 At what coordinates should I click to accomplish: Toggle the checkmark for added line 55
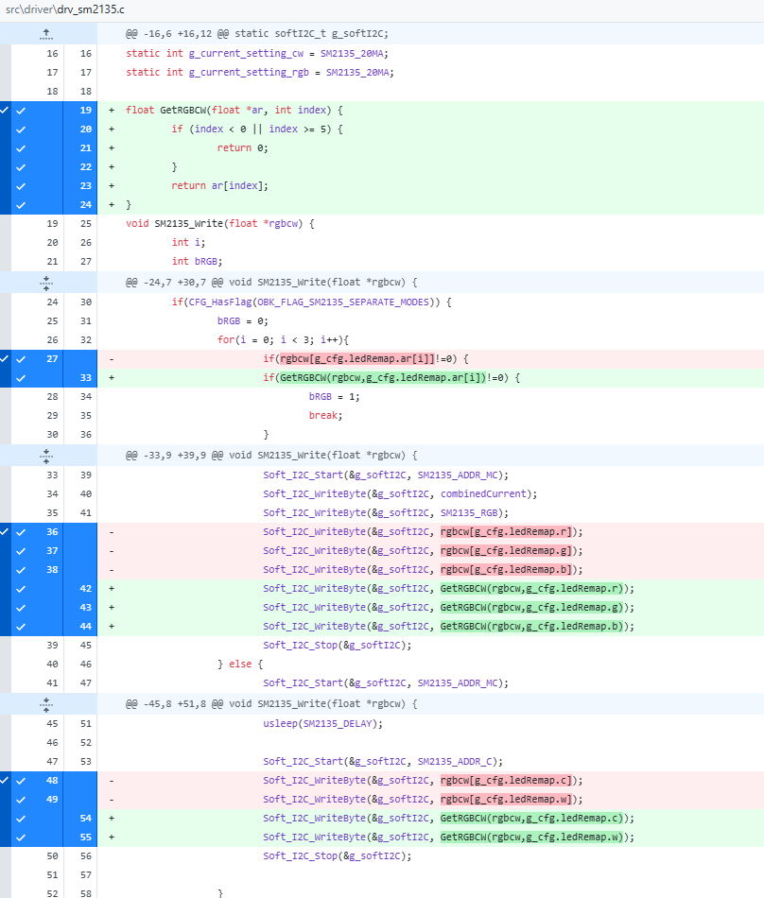coord(21,838)
